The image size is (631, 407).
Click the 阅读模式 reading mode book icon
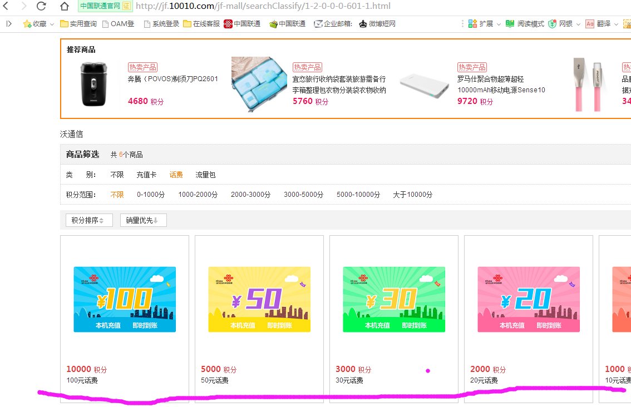point(510,24)
